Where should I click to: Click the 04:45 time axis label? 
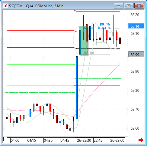(65, 141)
